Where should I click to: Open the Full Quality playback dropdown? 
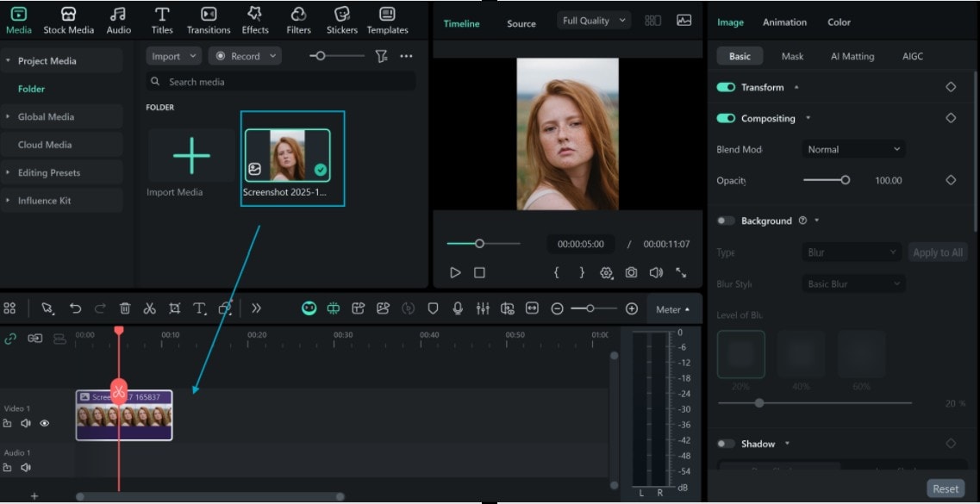[x=593, y=20]
